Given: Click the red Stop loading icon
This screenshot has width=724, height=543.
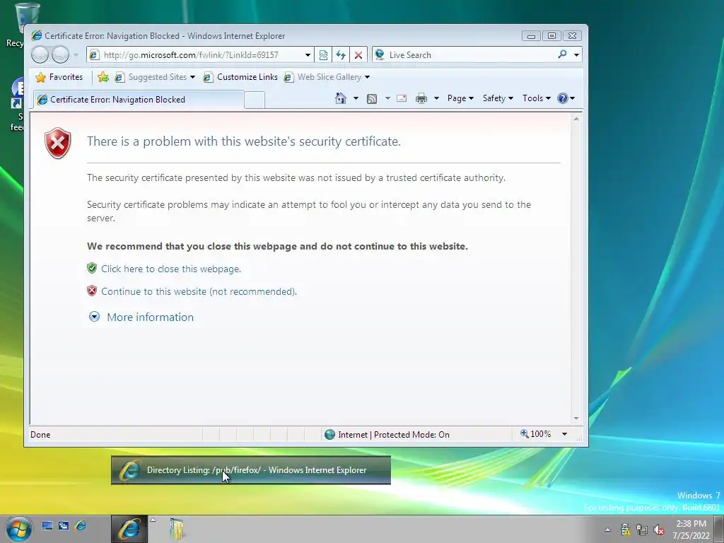Looking at the screenshot, I should (358, 55).
